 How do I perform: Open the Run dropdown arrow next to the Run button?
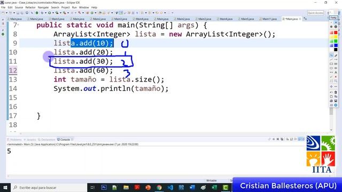[x=53, y=13]
